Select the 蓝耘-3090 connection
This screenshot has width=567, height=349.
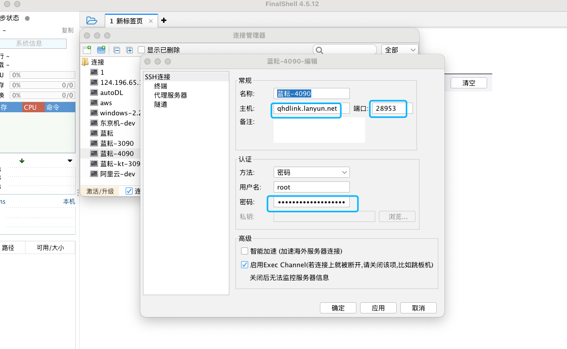click(x=117, y=143)
